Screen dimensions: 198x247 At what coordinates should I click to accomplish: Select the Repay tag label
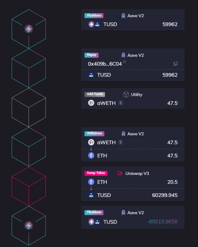pyautogui.click(x=92, y=55)
